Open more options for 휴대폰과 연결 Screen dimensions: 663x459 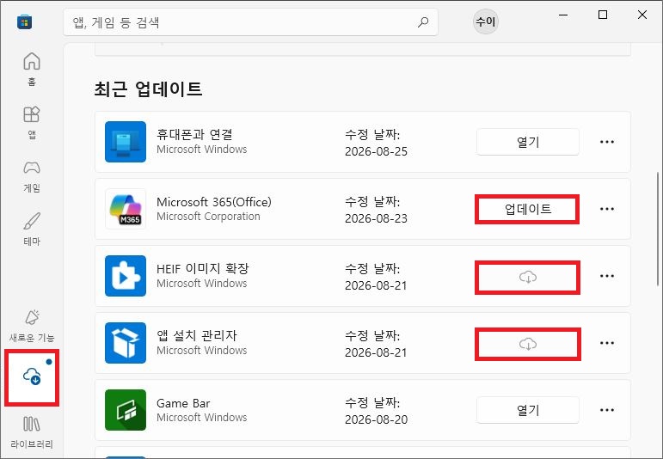pos(607,142)
